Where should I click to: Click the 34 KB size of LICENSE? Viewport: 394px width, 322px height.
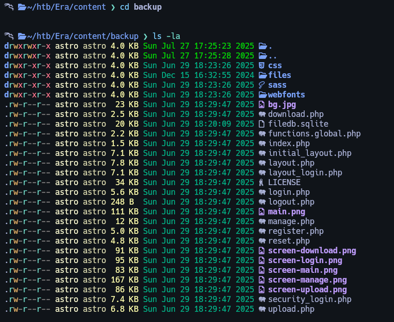pyautogui.click(x=127, y=183)
